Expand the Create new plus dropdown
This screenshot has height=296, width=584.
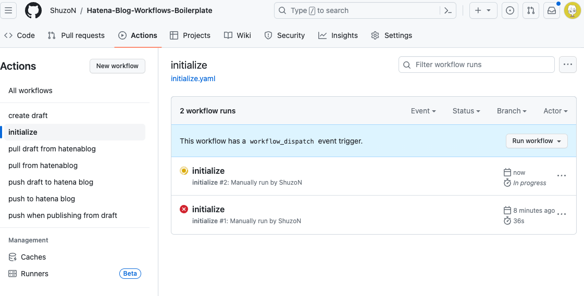coord(483,10)
